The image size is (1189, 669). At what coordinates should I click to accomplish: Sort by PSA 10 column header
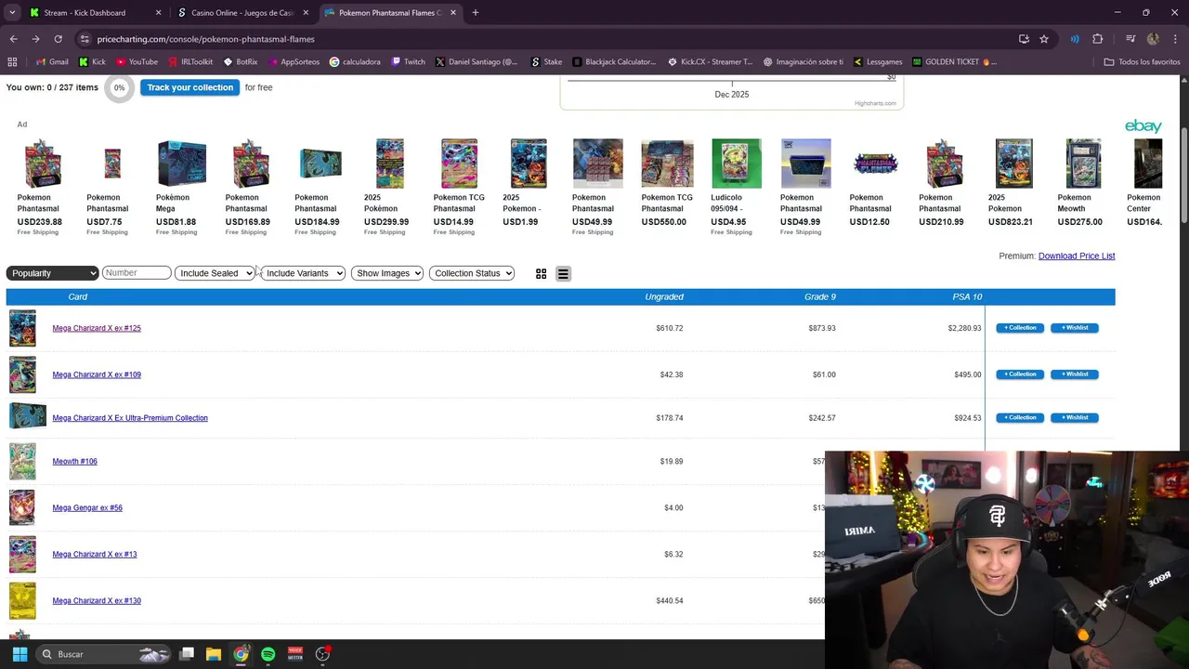967,297
